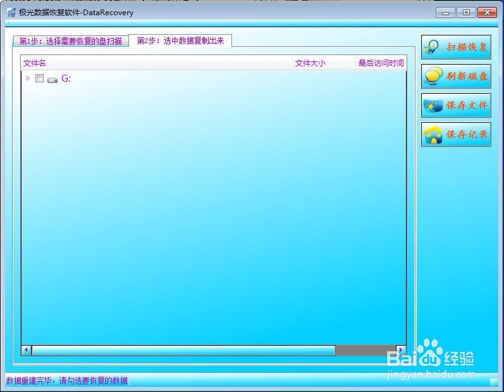
Task: Expand the G: drive tree node
Action: 28,78
